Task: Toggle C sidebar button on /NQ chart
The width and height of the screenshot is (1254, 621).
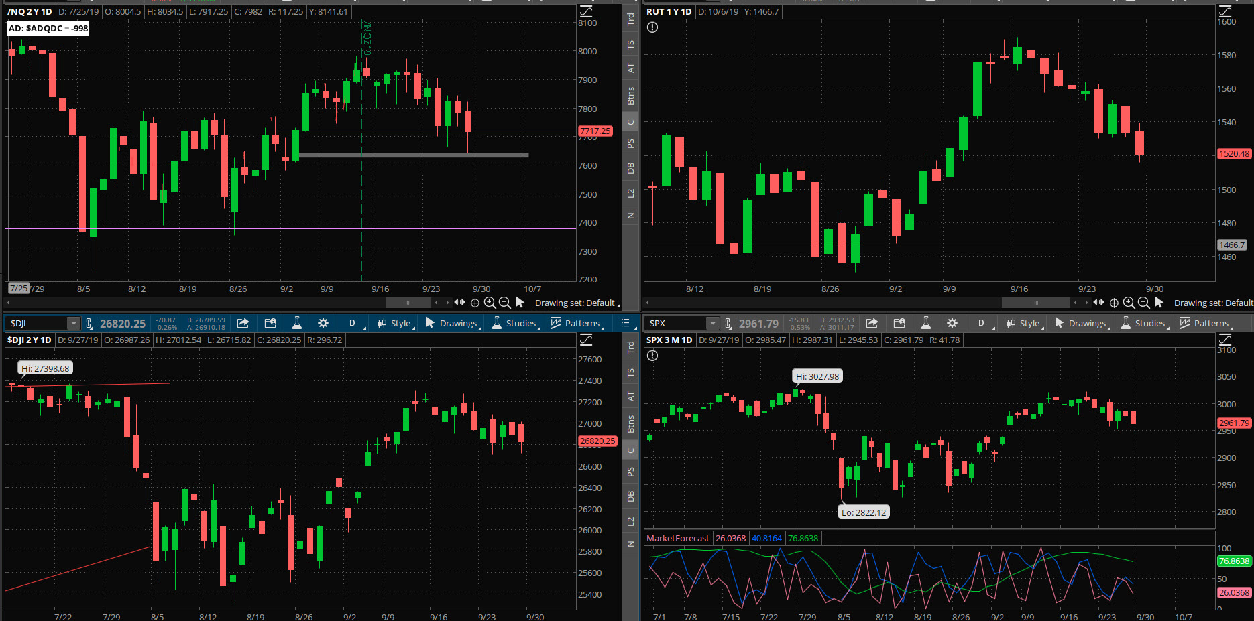Action: pos(630,122)
